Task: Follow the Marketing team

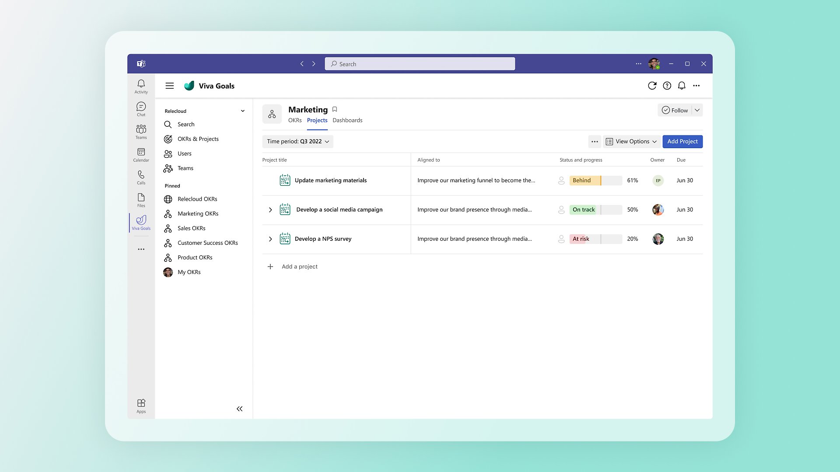Action: click(675, 110)
